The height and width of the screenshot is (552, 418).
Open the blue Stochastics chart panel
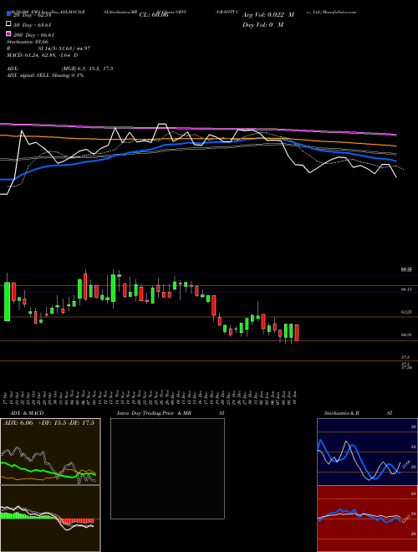pos(367,452)
